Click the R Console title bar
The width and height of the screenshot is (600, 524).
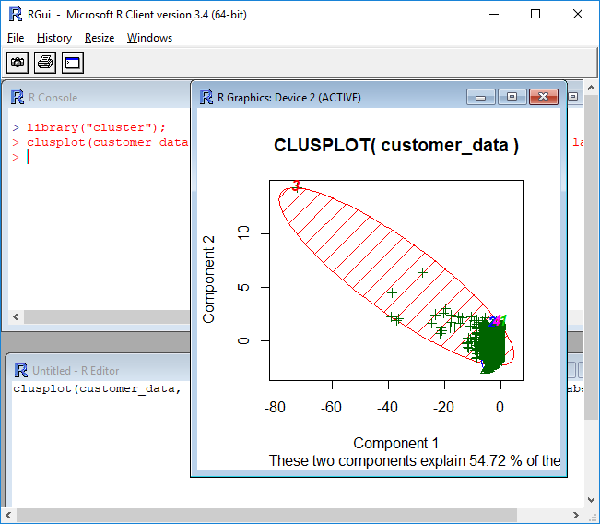[100, 97]
